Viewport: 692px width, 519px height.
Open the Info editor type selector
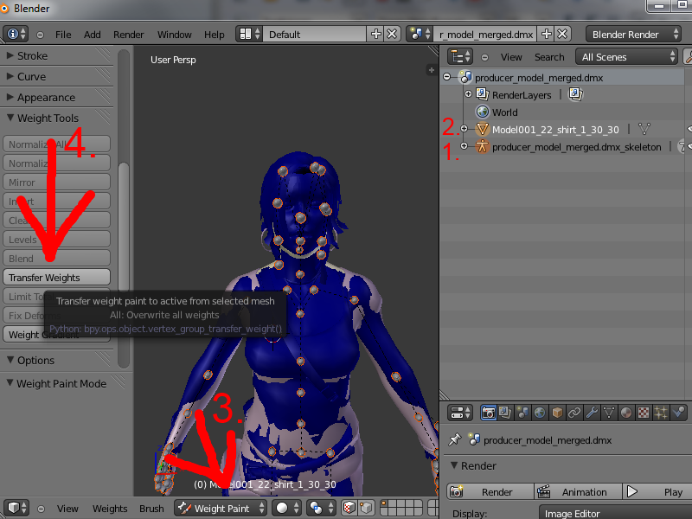pos(16,34)
